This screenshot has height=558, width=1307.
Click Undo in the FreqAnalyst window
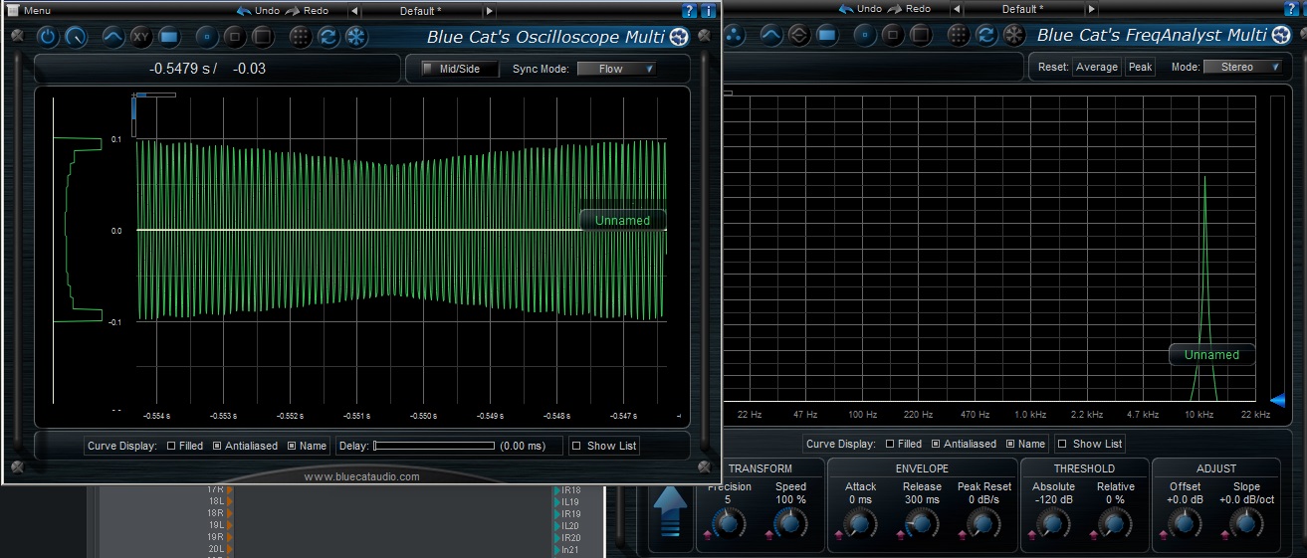click(x=860, y=9)
